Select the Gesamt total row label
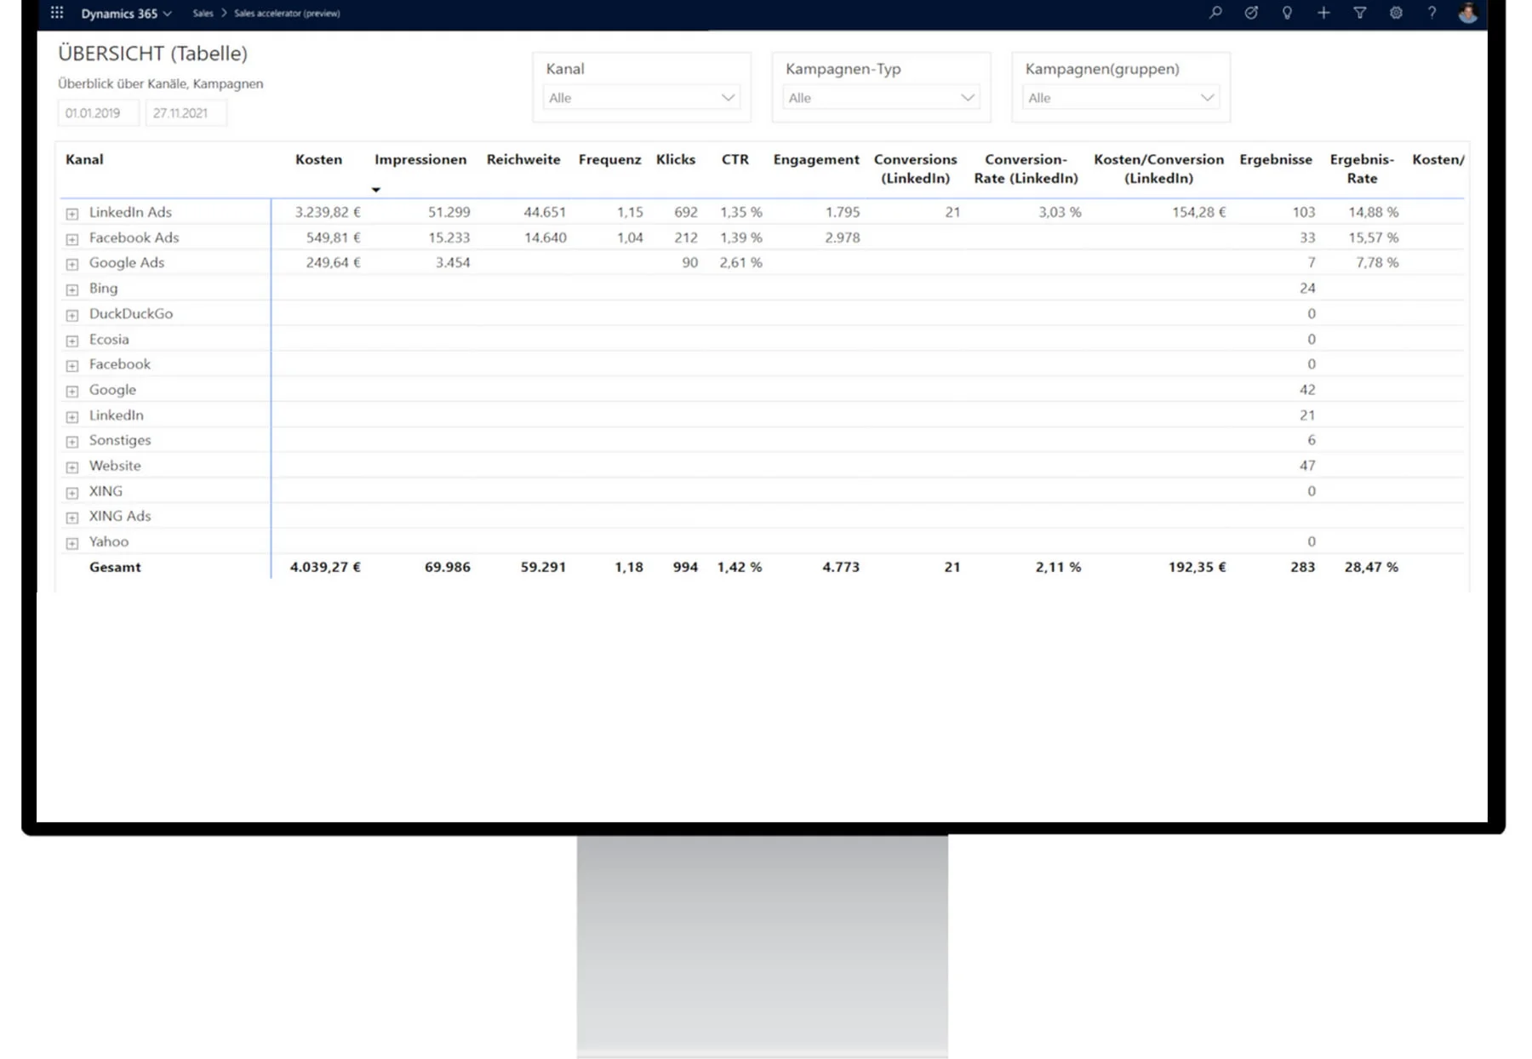Image resolution: width=1532 pixels, height=1059 pixels. click(x=115, y=567)
